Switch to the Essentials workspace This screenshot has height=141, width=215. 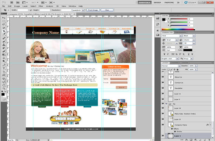(144, 3)
